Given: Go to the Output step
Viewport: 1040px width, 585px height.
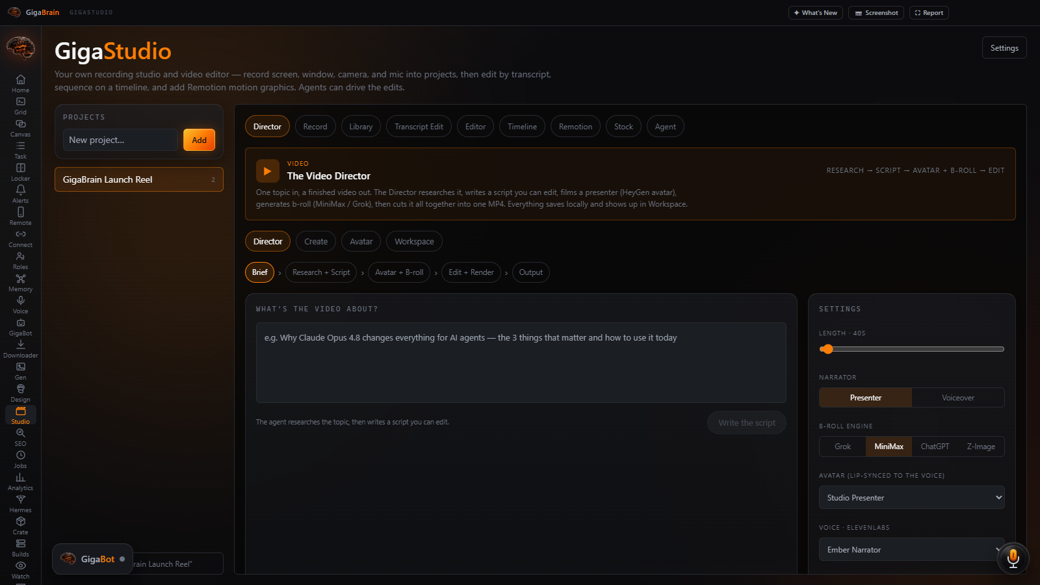Looking at the screenshot, I should point(530,272).
